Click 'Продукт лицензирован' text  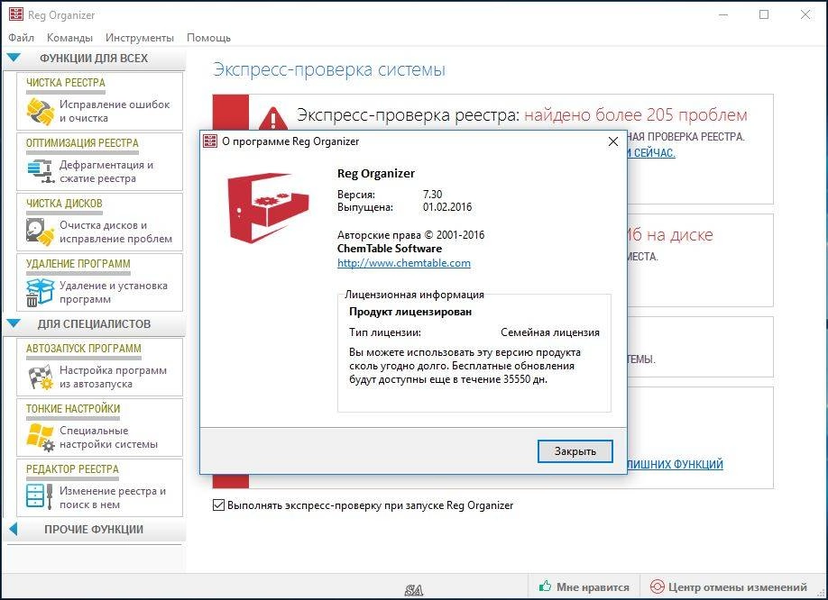click(410, 312)
